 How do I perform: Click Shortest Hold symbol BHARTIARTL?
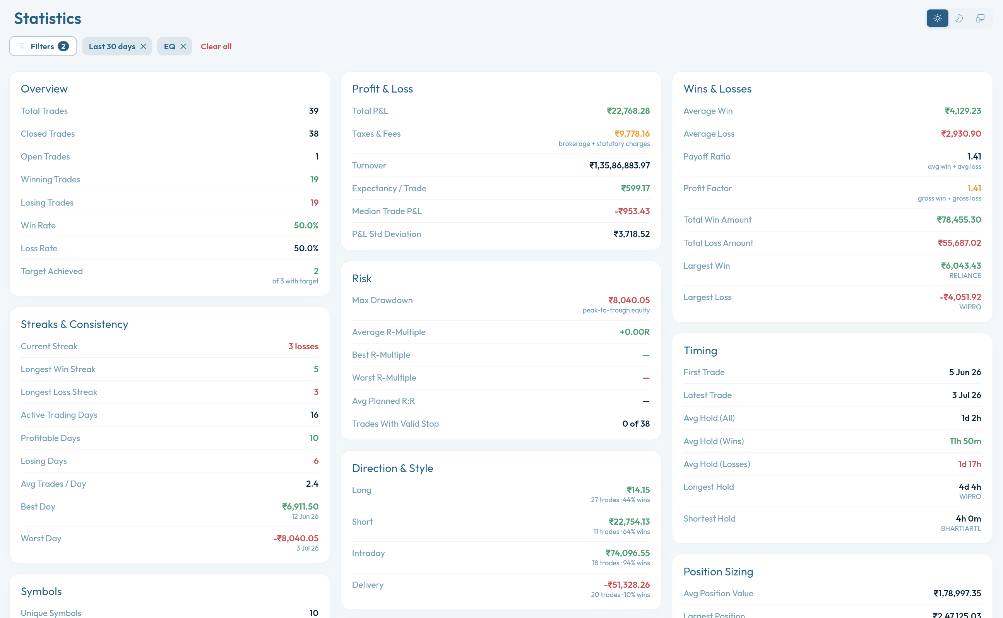point(961,529)
